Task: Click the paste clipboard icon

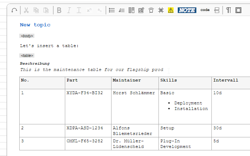Action: click(x=46, y=10)
